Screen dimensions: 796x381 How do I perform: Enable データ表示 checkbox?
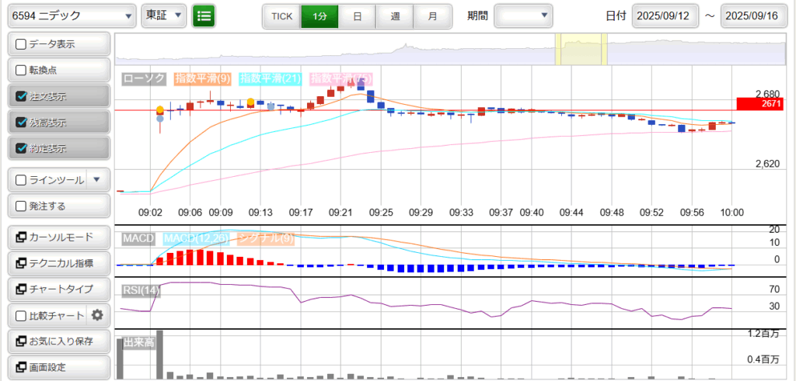[21, 44]
